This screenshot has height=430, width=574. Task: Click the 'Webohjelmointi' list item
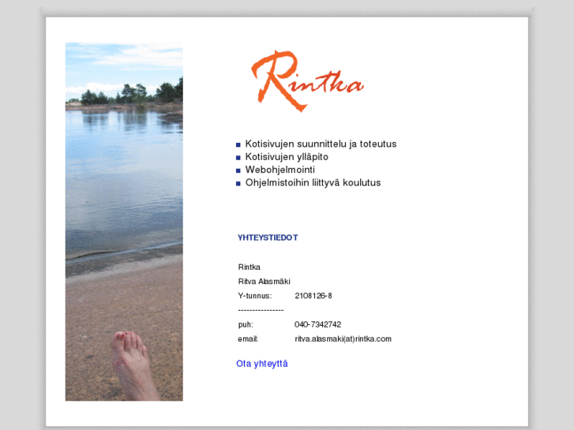(x=280, y=170)
